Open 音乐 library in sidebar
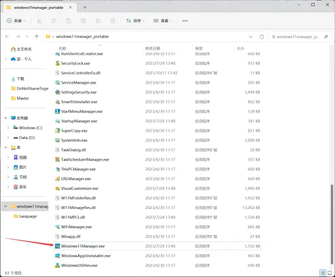Screen dimensions: 335x277 click(20, 187)
